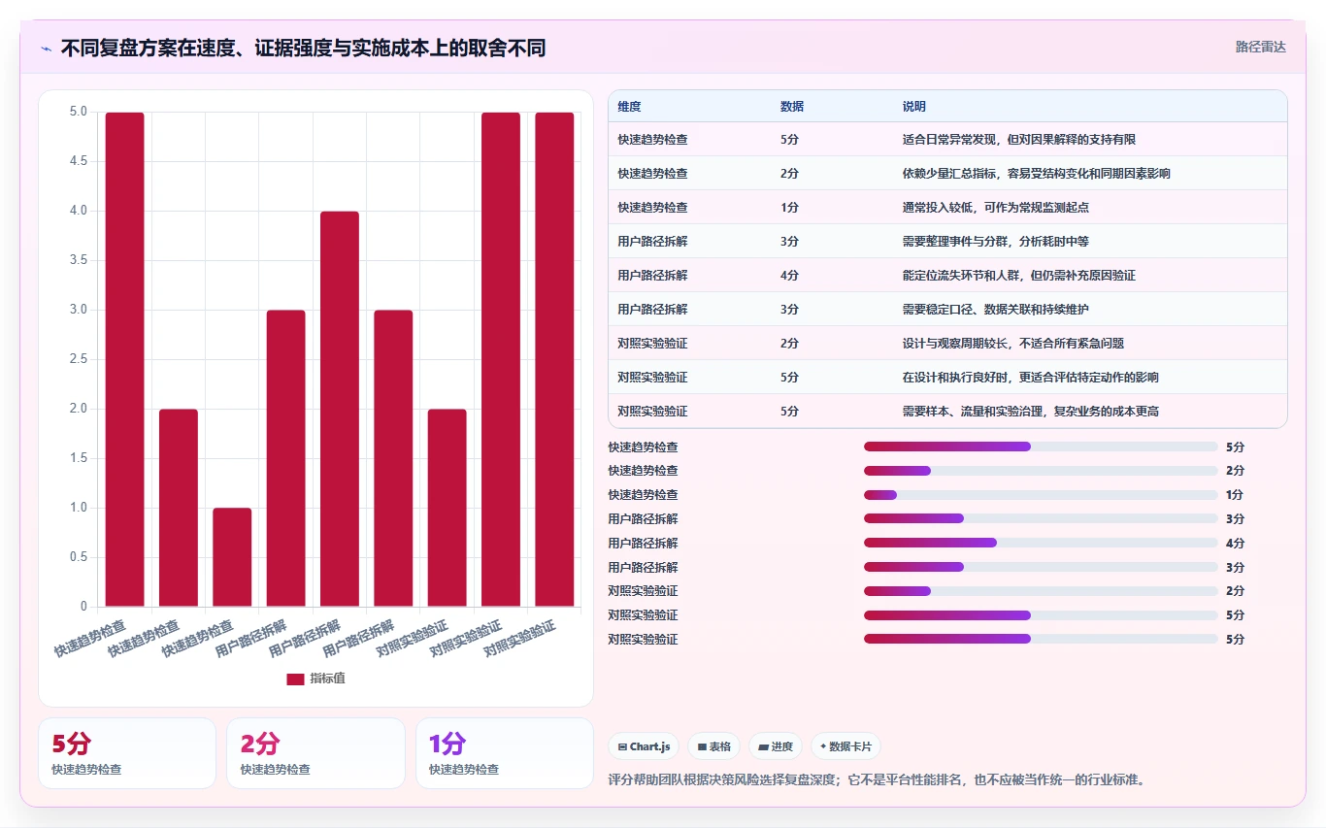Toggle the 指标值 legend item under the chart

[x=315, y=679]
